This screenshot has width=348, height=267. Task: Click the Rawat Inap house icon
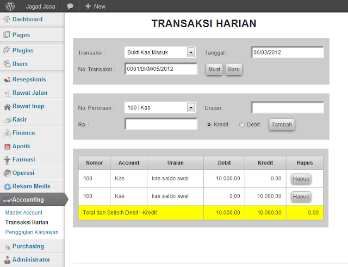[x=7, y=107]
